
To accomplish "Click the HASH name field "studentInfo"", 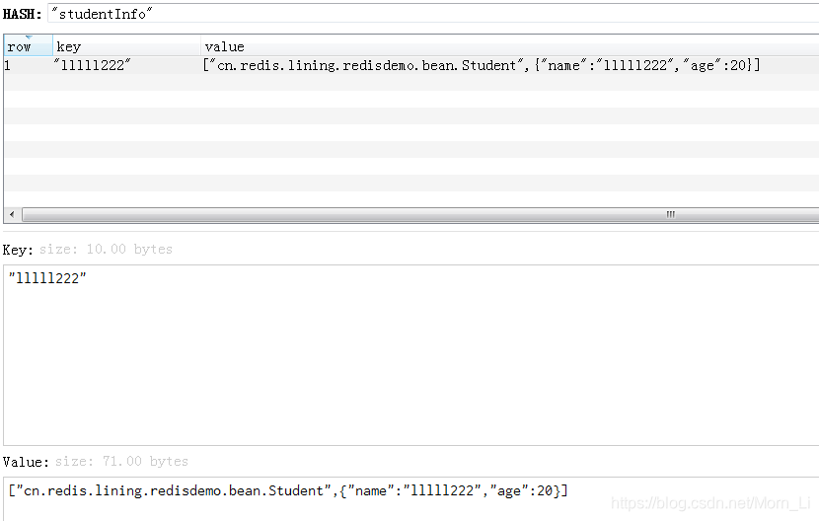I will click(433, 14).
